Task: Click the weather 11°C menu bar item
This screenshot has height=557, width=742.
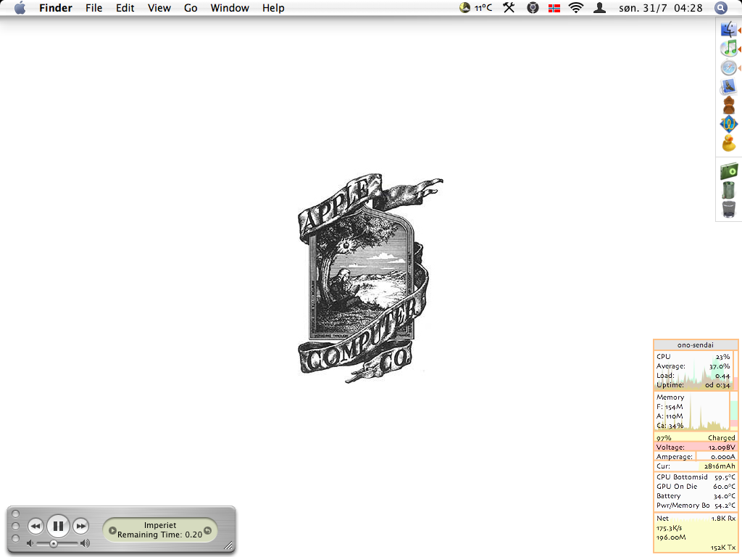Action: point(475,8)
